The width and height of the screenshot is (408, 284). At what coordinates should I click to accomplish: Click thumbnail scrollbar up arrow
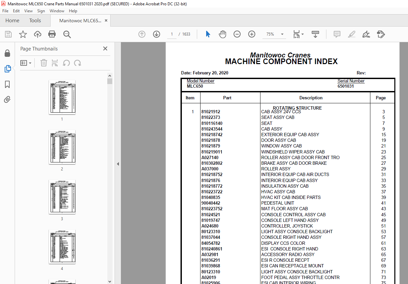pos(110,76)
